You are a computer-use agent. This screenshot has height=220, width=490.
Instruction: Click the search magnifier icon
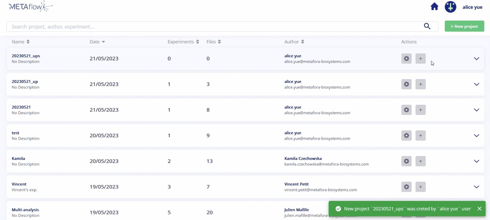[427, 27]
